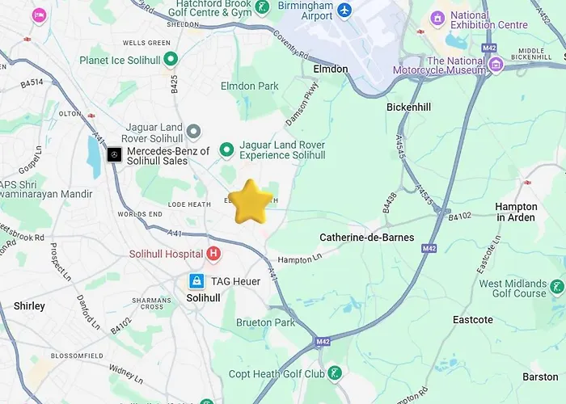Click the Catherine-de-Barnes place label
The image size is (566, 404).
coord(367,238)
